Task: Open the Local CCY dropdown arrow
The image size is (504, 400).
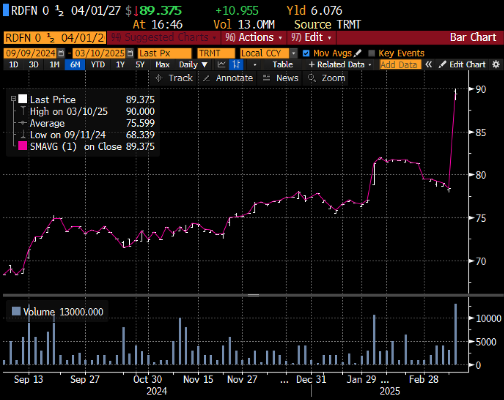Action: [x=293, y=53]
